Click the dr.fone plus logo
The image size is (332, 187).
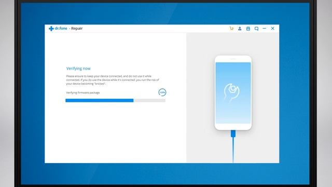tap(51, 29)
